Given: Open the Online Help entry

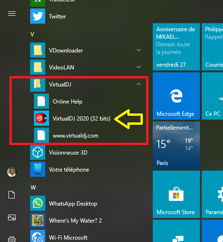Looking at the screenshot, I should 89,101.
